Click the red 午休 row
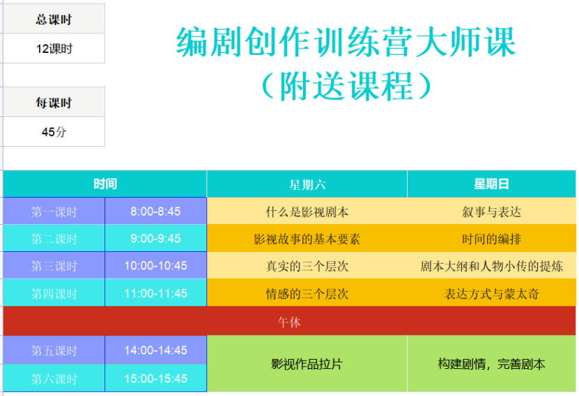This screenshot has height=396, width=579. (x=289, y=322)
